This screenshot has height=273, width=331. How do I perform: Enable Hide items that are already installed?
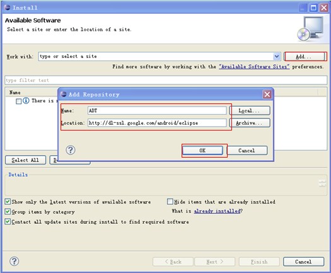click(x=170, y=202)
